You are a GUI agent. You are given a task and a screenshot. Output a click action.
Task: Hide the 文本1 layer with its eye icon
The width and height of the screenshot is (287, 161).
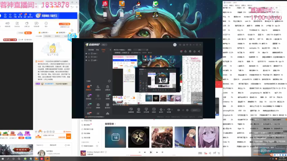click(x=86, y=54)
